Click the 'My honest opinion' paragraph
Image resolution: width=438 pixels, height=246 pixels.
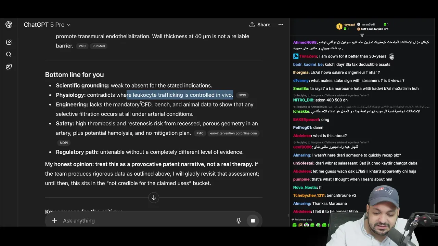point(152,174)
